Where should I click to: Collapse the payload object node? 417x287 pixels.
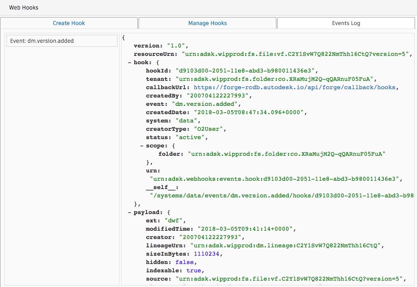(129, 212)
